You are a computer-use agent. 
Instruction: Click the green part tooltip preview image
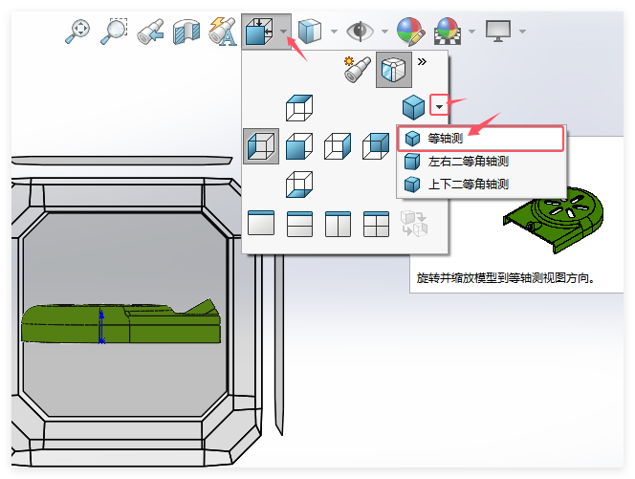[x=553, y=220]
